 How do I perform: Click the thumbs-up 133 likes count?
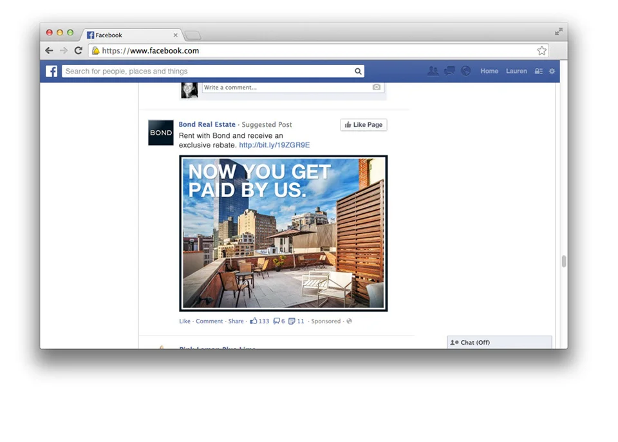point(259,322)
